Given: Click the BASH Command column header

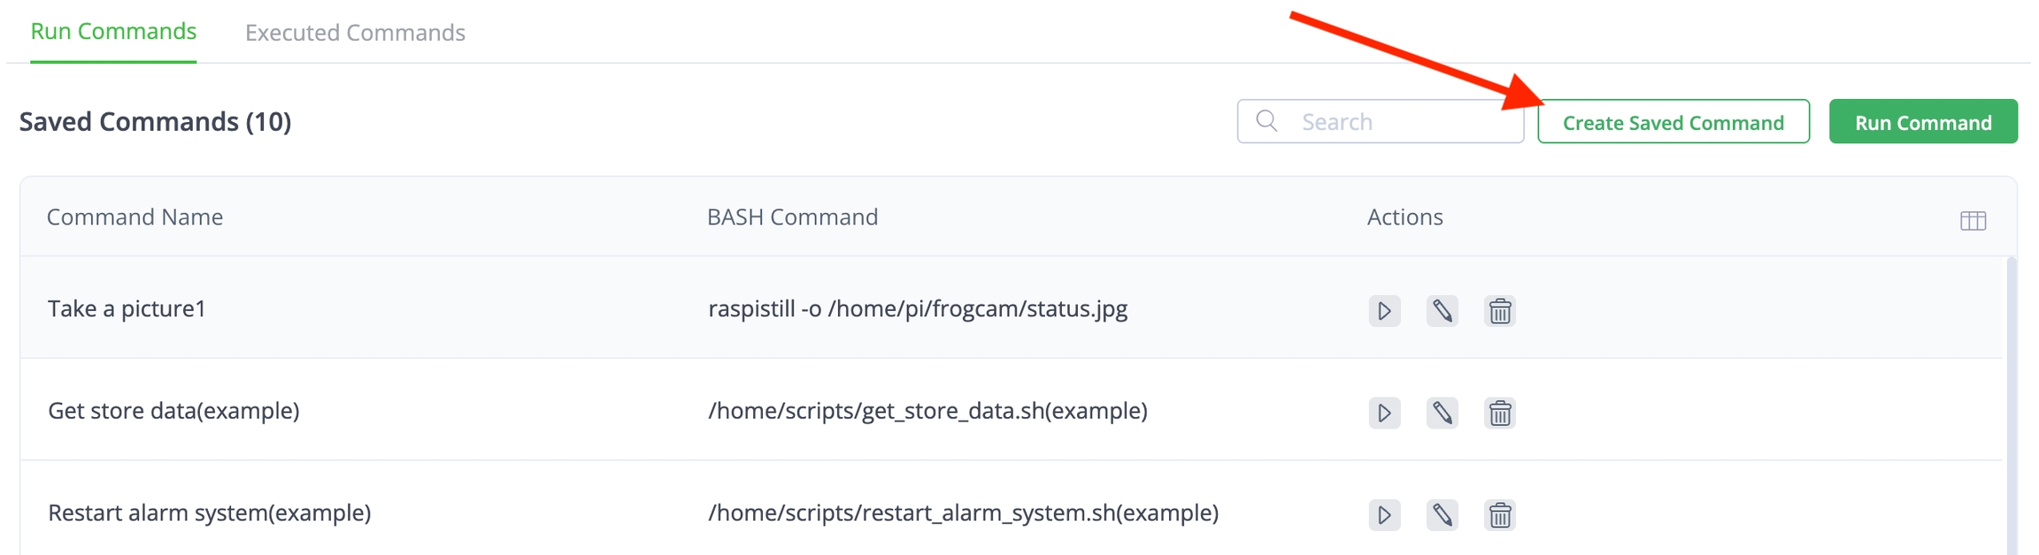Looking at the screenshot, I should (x=792, y=217).
